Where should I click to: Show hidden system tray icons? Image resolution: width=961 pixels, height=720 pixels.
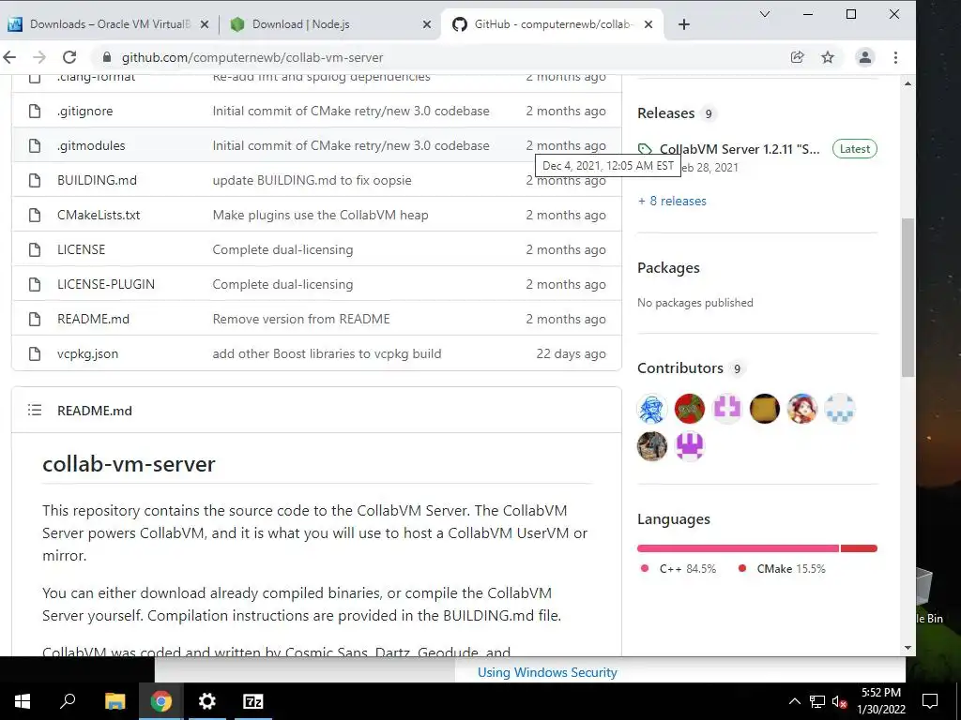pyautogui.click(x=794, y=701)
